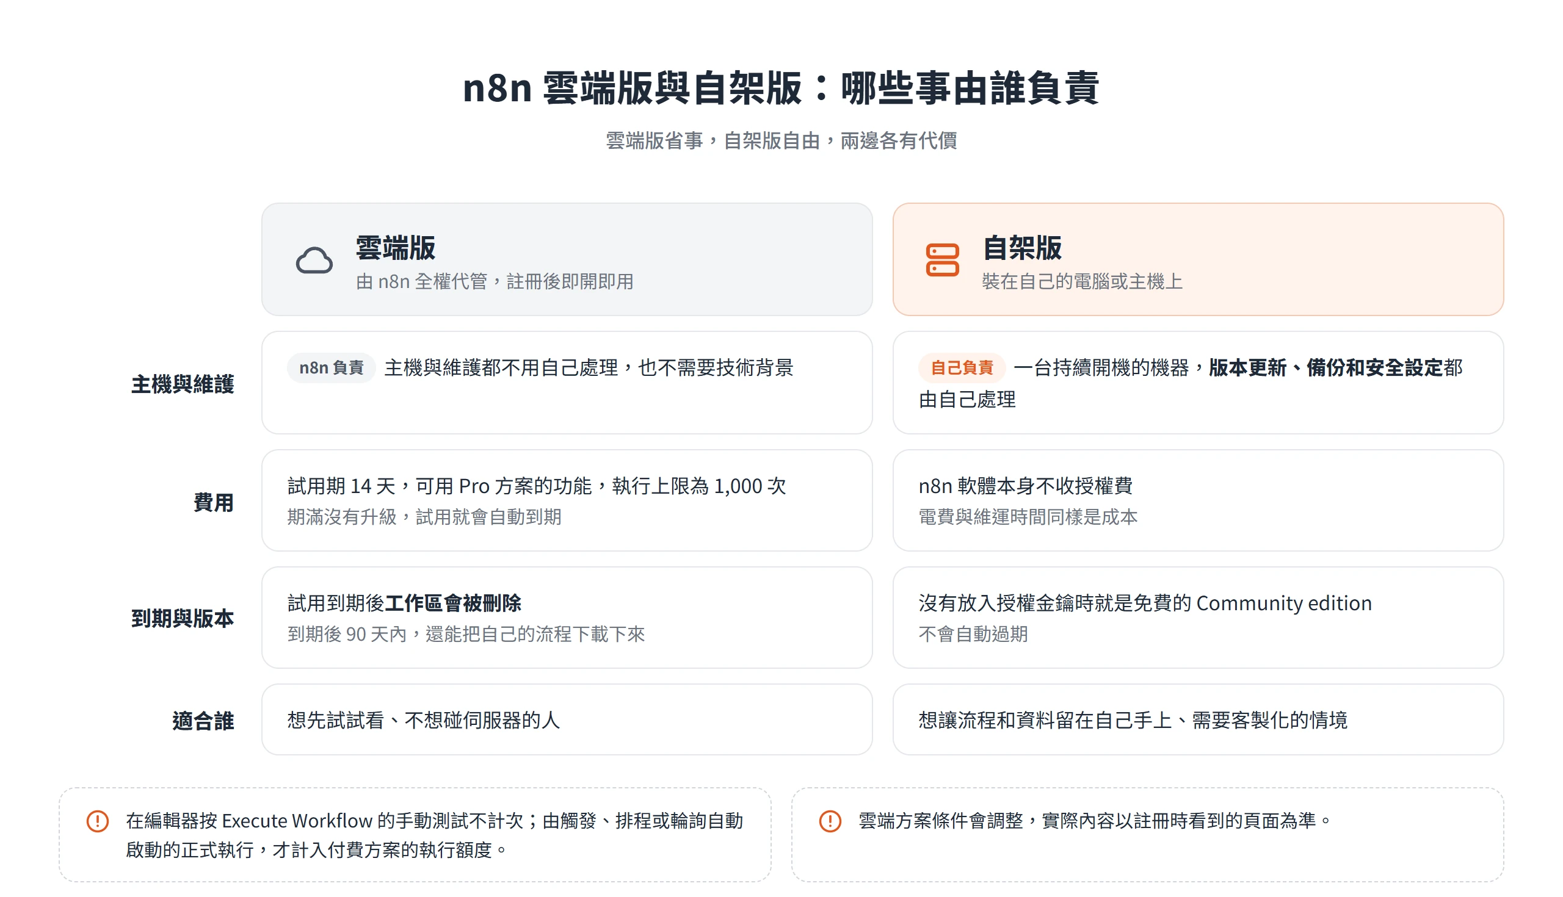
Task: Click n8n 軟體本身不收授權費
Action: (x=1025, y=486)
